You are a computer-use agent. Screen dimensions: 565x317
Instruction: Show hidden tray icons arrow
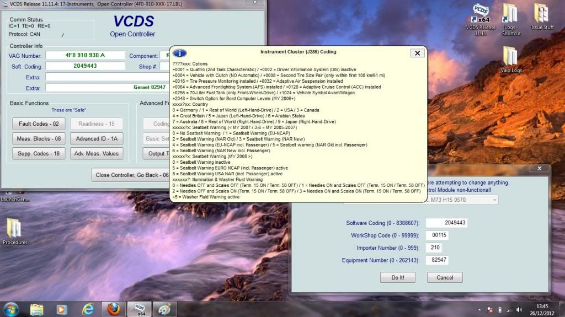479,310
